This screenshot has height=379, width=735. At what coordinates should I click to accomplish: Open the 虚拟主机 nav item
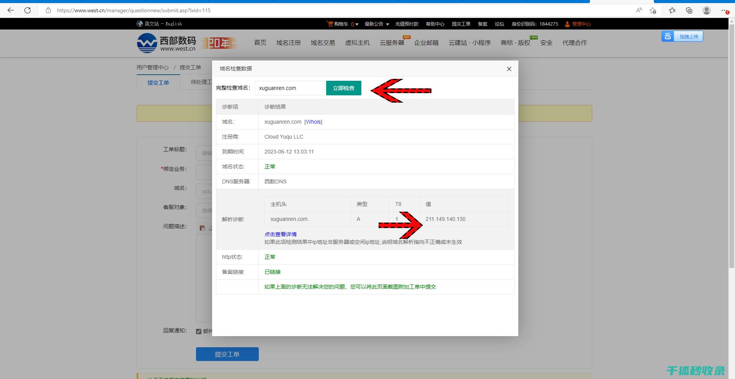[357, 42]
